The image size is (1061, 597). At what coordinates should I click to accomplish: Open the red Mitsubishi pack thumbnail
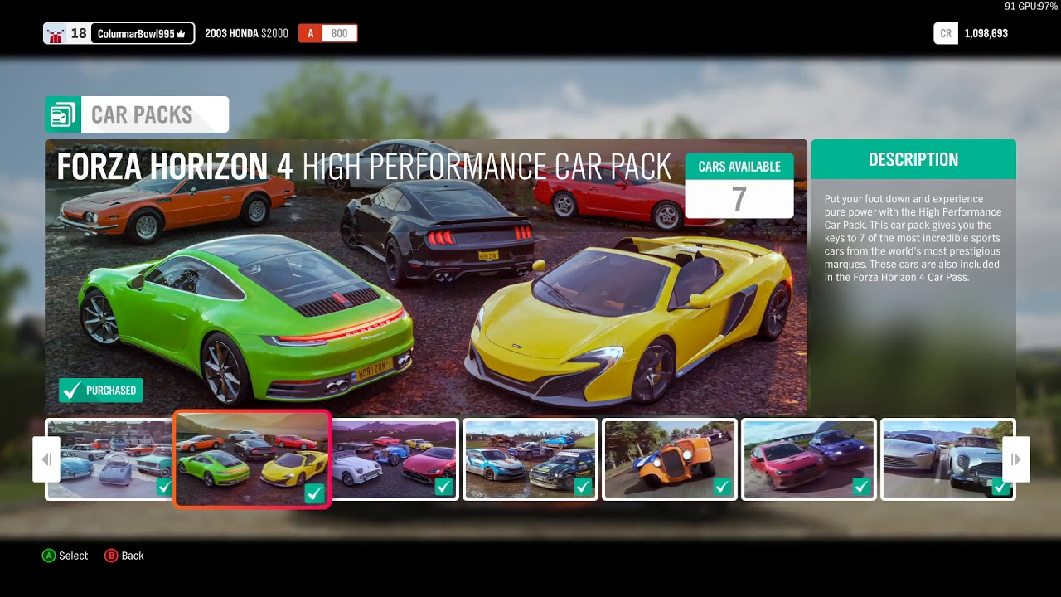click(x=809, y=459)
